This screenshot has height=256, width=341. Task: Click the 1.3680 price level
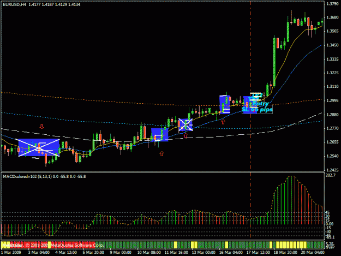pyautogui.click(x=332, y=17)
